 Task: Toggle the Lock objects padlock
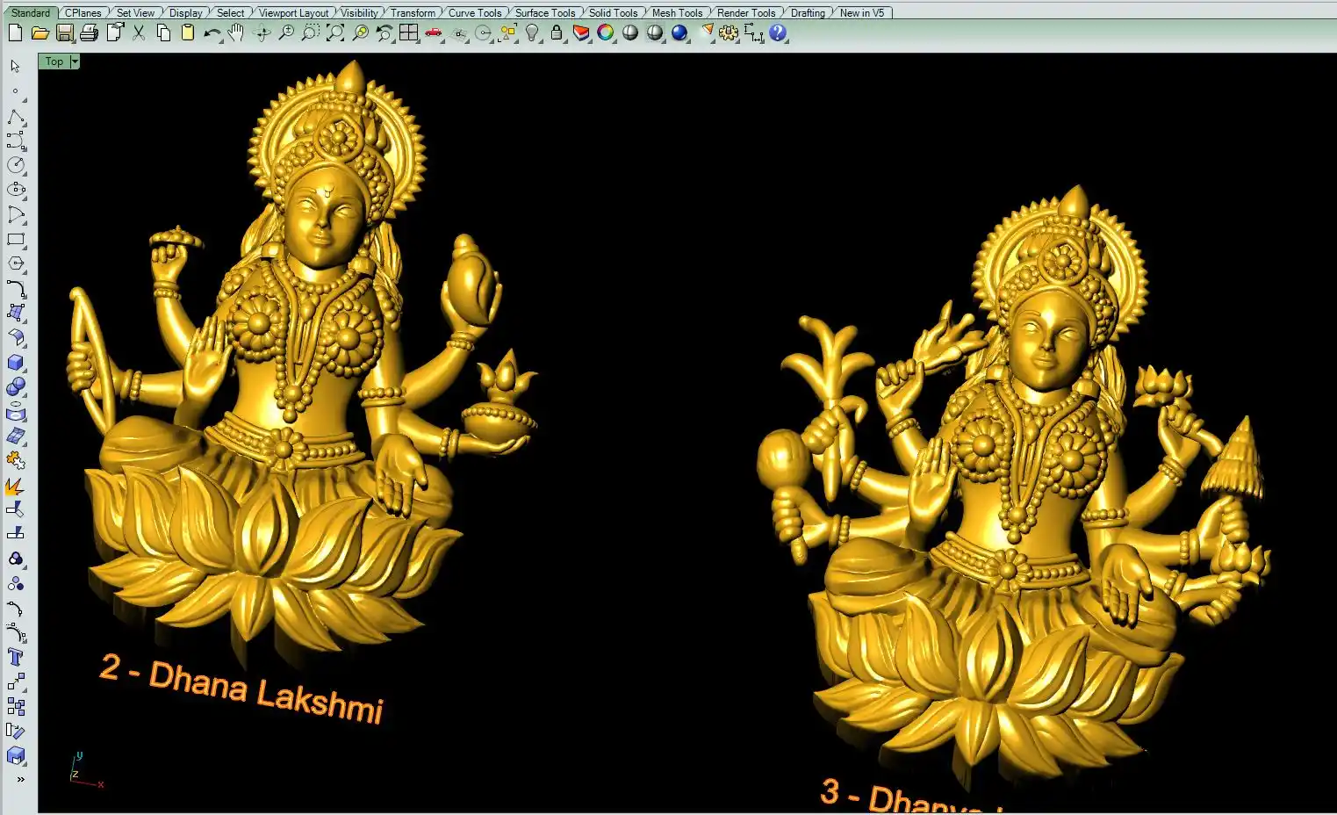557,33
